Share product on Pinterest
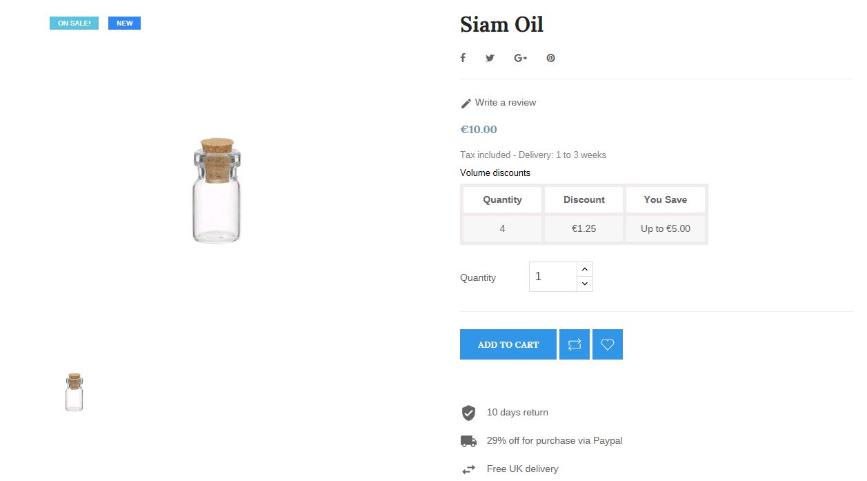Screen dimensions: 867x481 [550, 58]
